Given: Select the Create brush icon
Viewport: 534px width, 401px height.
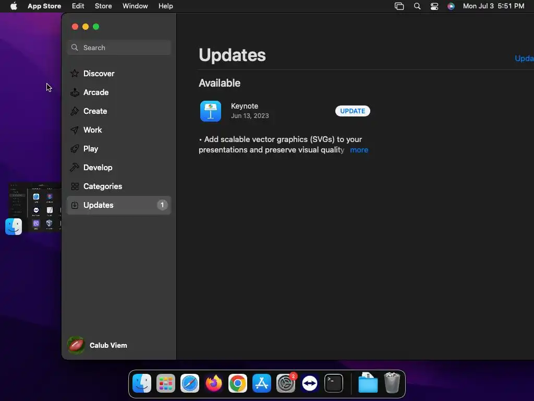Looking at the screenshot, I should point(75,111).
